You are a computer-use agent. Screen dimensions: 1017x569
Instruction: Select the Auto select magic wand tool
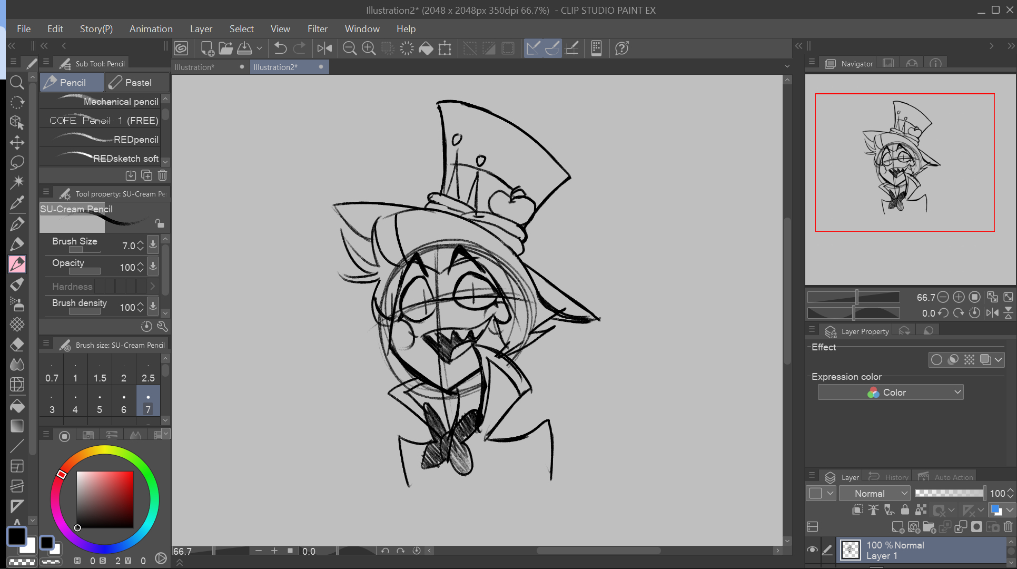click(17, 182)
